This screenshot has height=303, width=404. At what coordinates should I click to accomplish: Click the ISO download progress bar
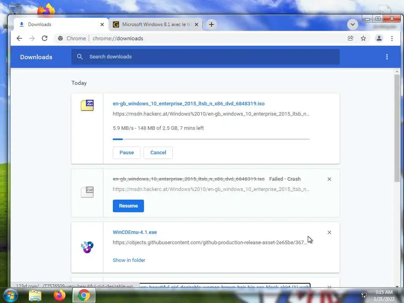[x=211, y=139]
